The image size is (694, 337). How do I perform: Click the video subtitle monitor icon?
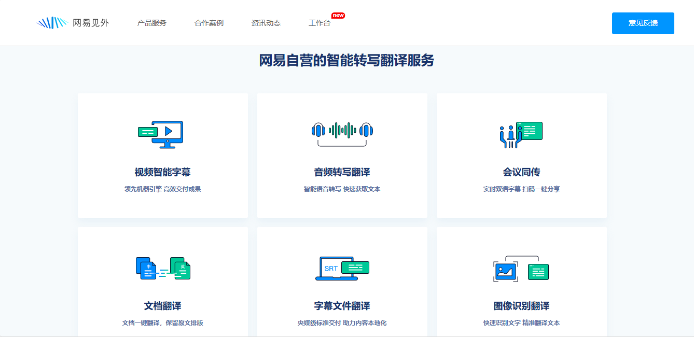[161, 135]
